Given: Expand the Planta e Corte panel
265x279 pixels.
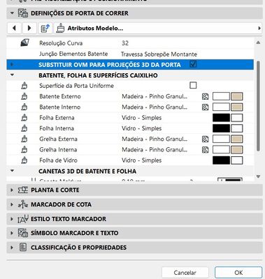Looking at the screenshot, I should point(12,190).
